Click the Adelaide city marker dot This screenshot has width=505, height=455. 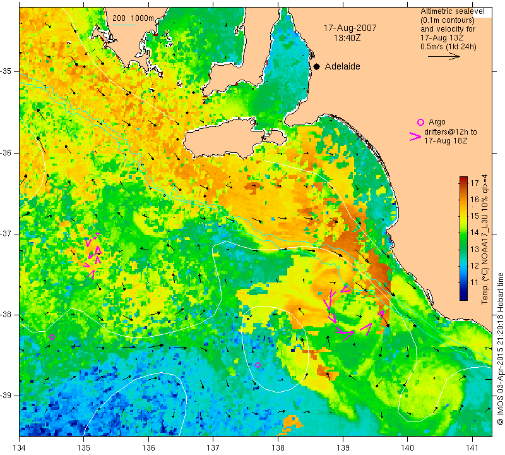pyautogui.click(x=317, y=66)
